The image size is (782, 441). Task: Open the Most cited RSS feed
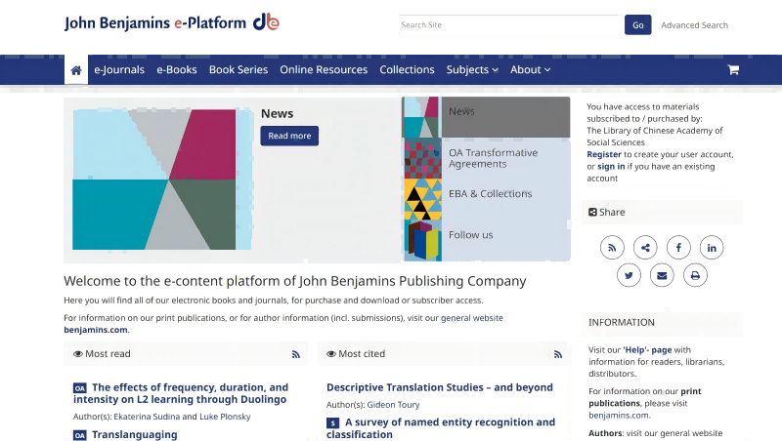coord(558,354)
